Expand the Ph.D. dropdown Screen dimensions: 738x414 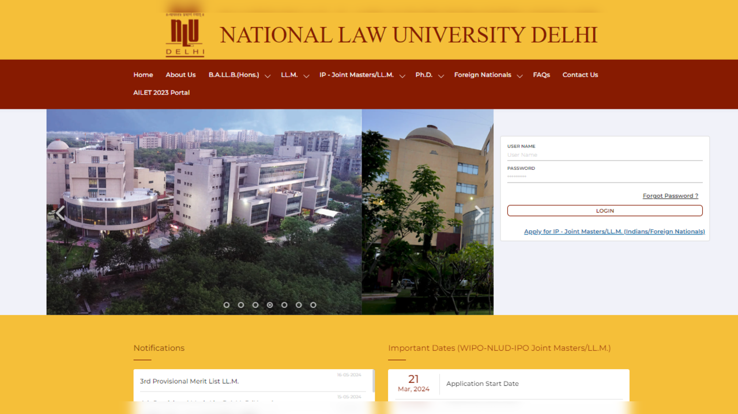pos(441,75)
